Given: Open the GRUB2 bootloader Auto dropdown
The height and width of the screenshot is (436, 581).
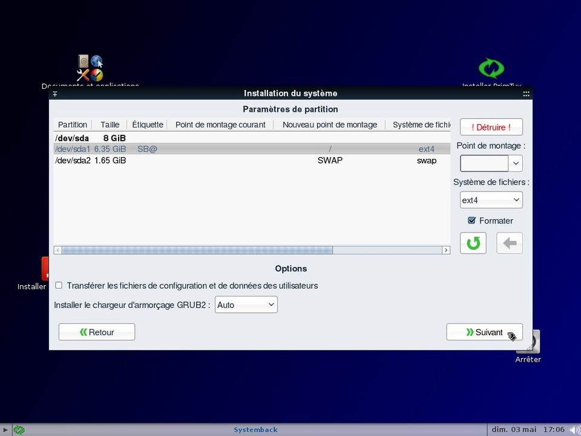Looking at the screenshot, I should (246, 304).
